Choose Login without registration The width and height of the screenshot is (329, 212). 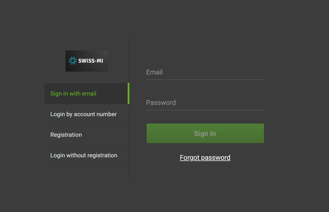pos(84,155)
